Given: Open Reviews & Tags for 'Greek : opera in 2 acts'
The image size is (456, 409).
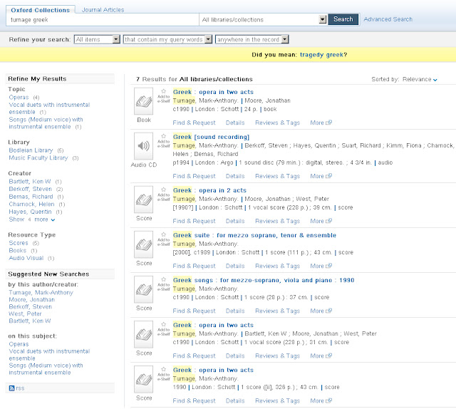Looking at the screenshot, I should [277, 221].
